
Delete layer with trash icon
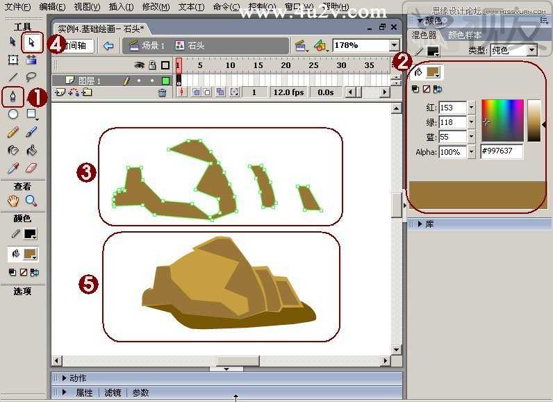click(163, 92)
